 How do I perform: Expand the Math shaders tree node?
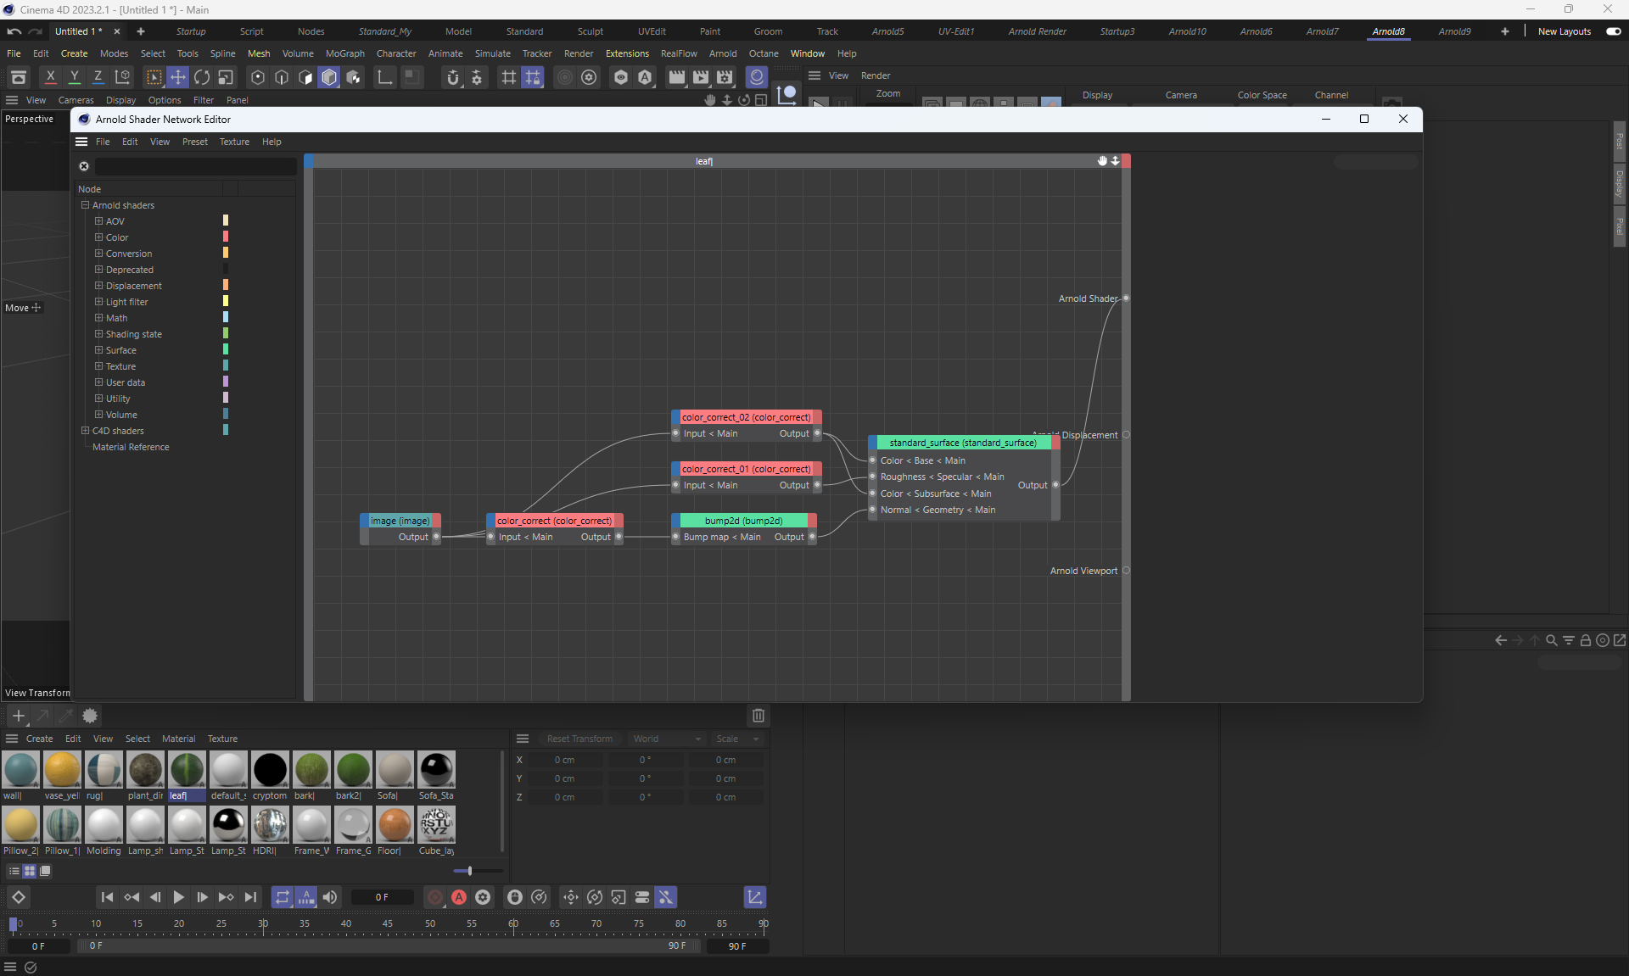[98, 318]
